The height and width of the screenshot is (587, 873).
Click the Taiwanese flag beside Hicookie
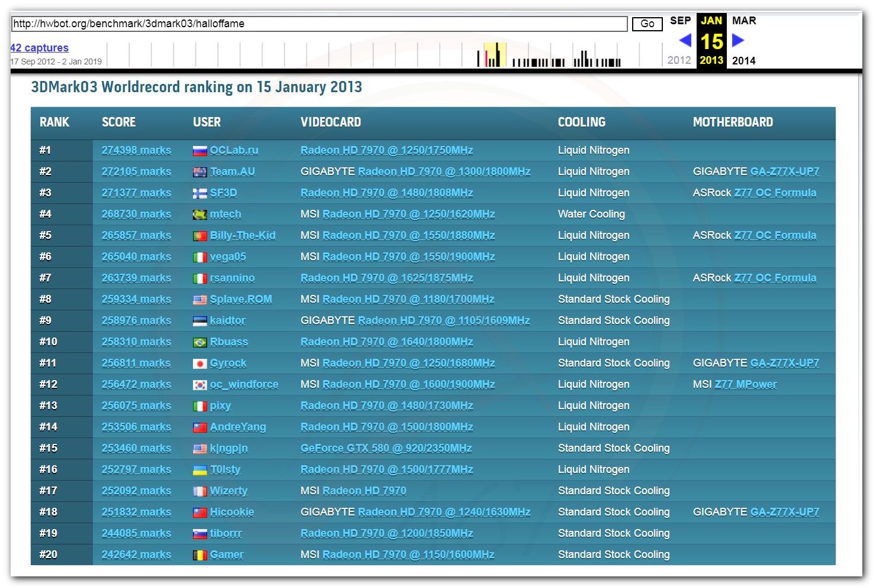pos(200,513)
